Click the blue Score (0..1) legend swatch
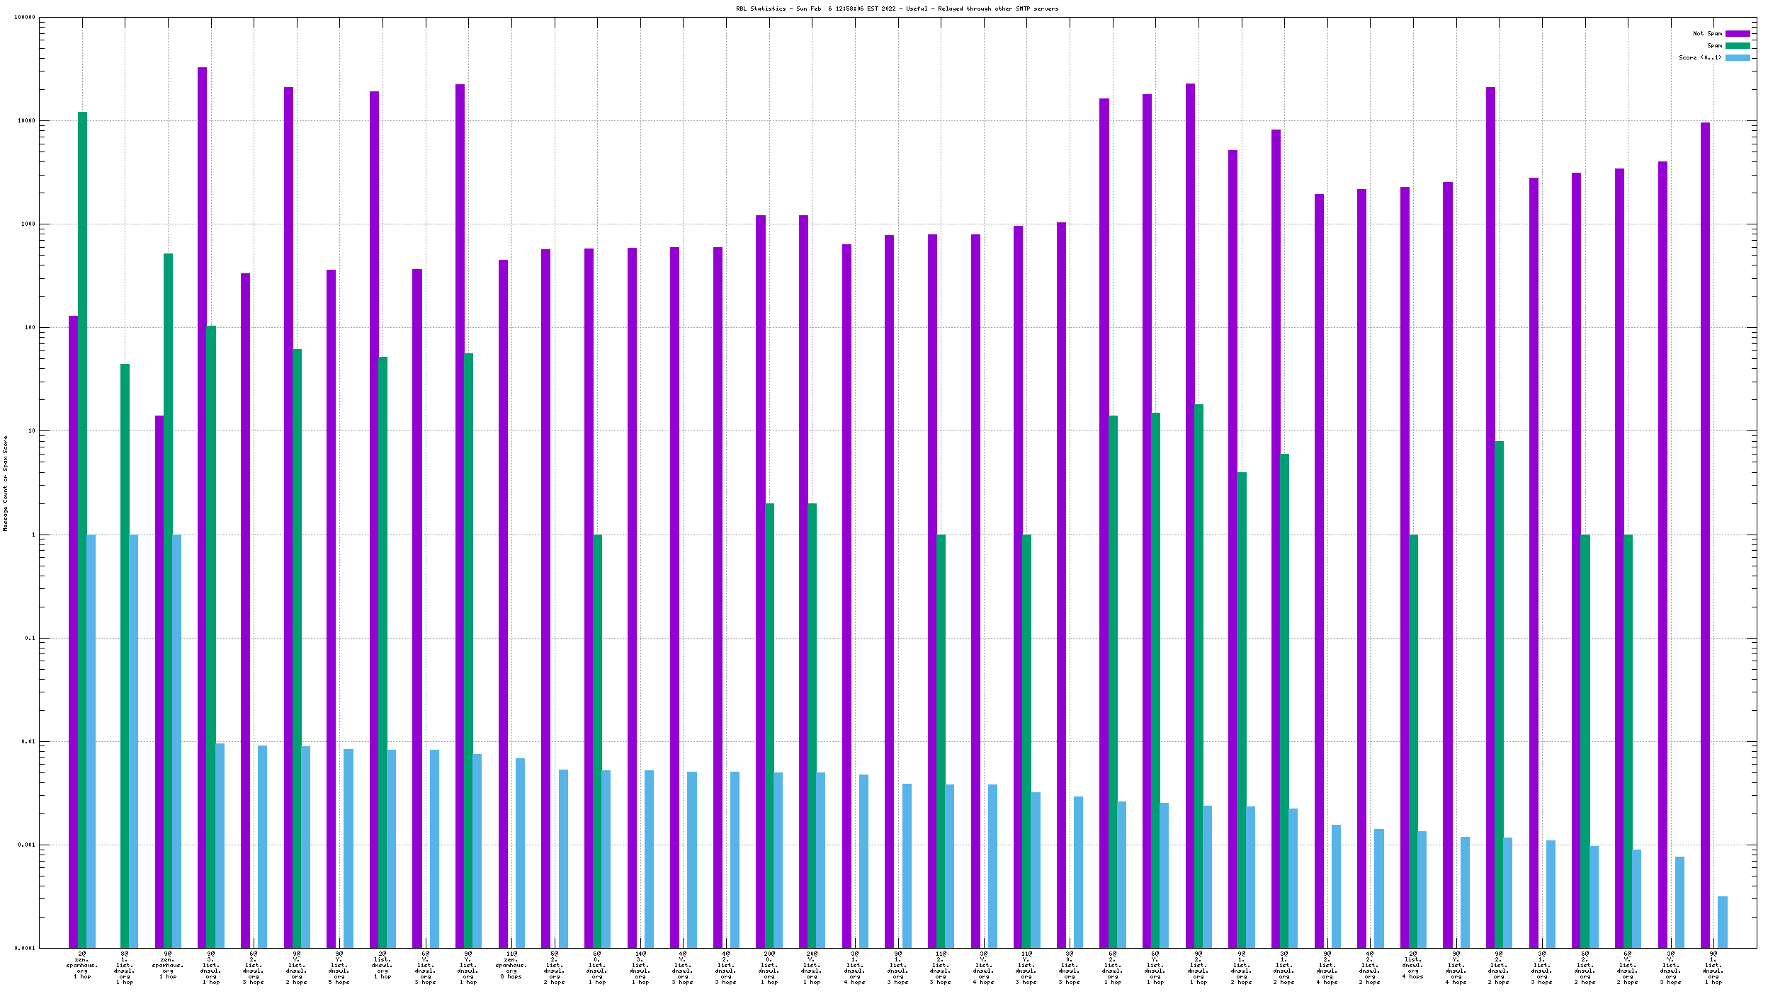Image resolution: width=1768 pixels, height=994 pixels. 1737,57
